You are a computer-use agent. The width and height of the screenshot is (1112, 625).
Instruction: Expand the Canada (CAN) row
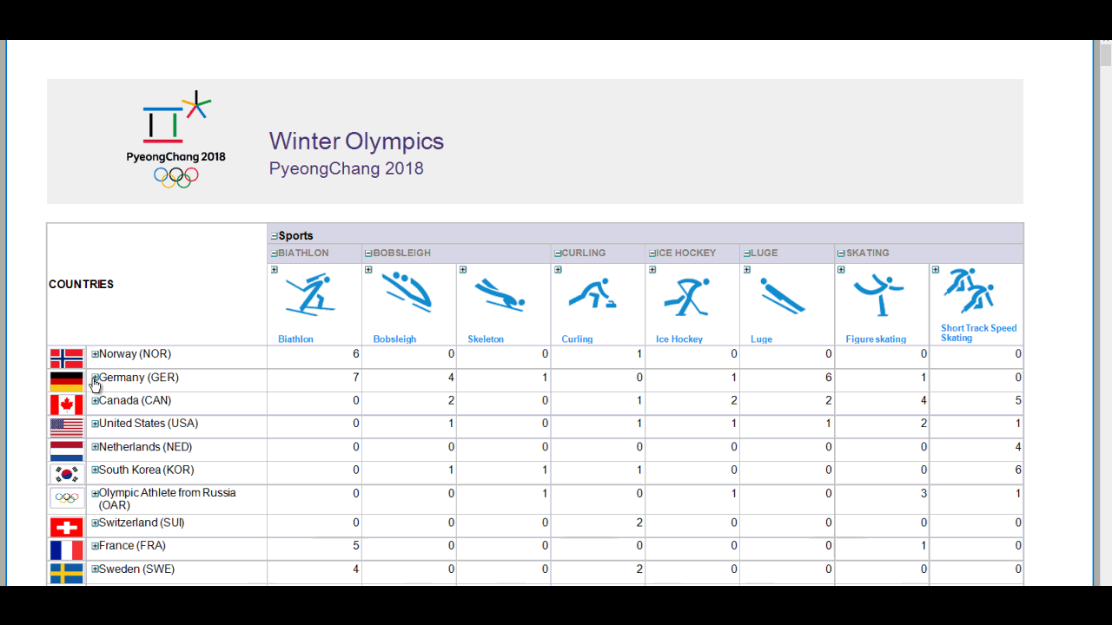95,401
